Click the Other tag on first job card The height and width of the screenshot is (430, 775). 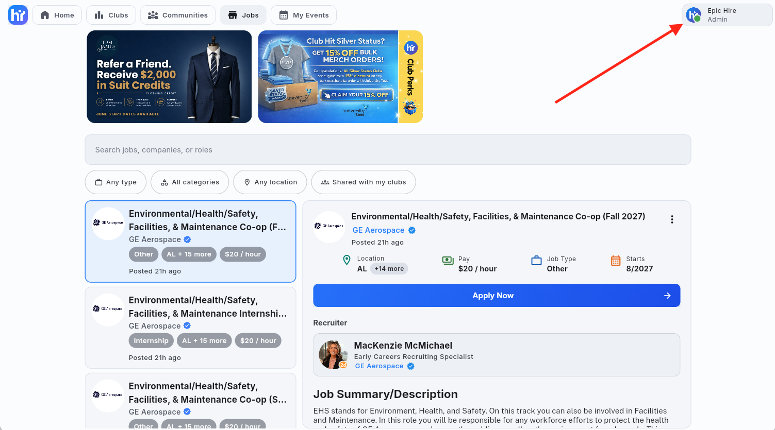tap(143, 254)
